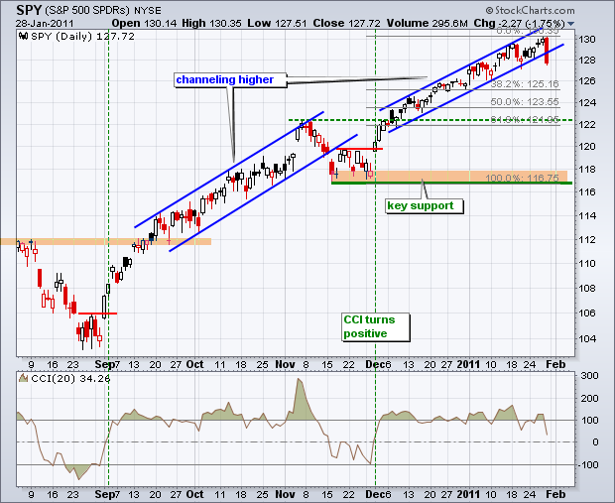Click the 'Sep7' label on price chart axis
The height and width of the screenshot is (503, 615).
coord(107,364)
